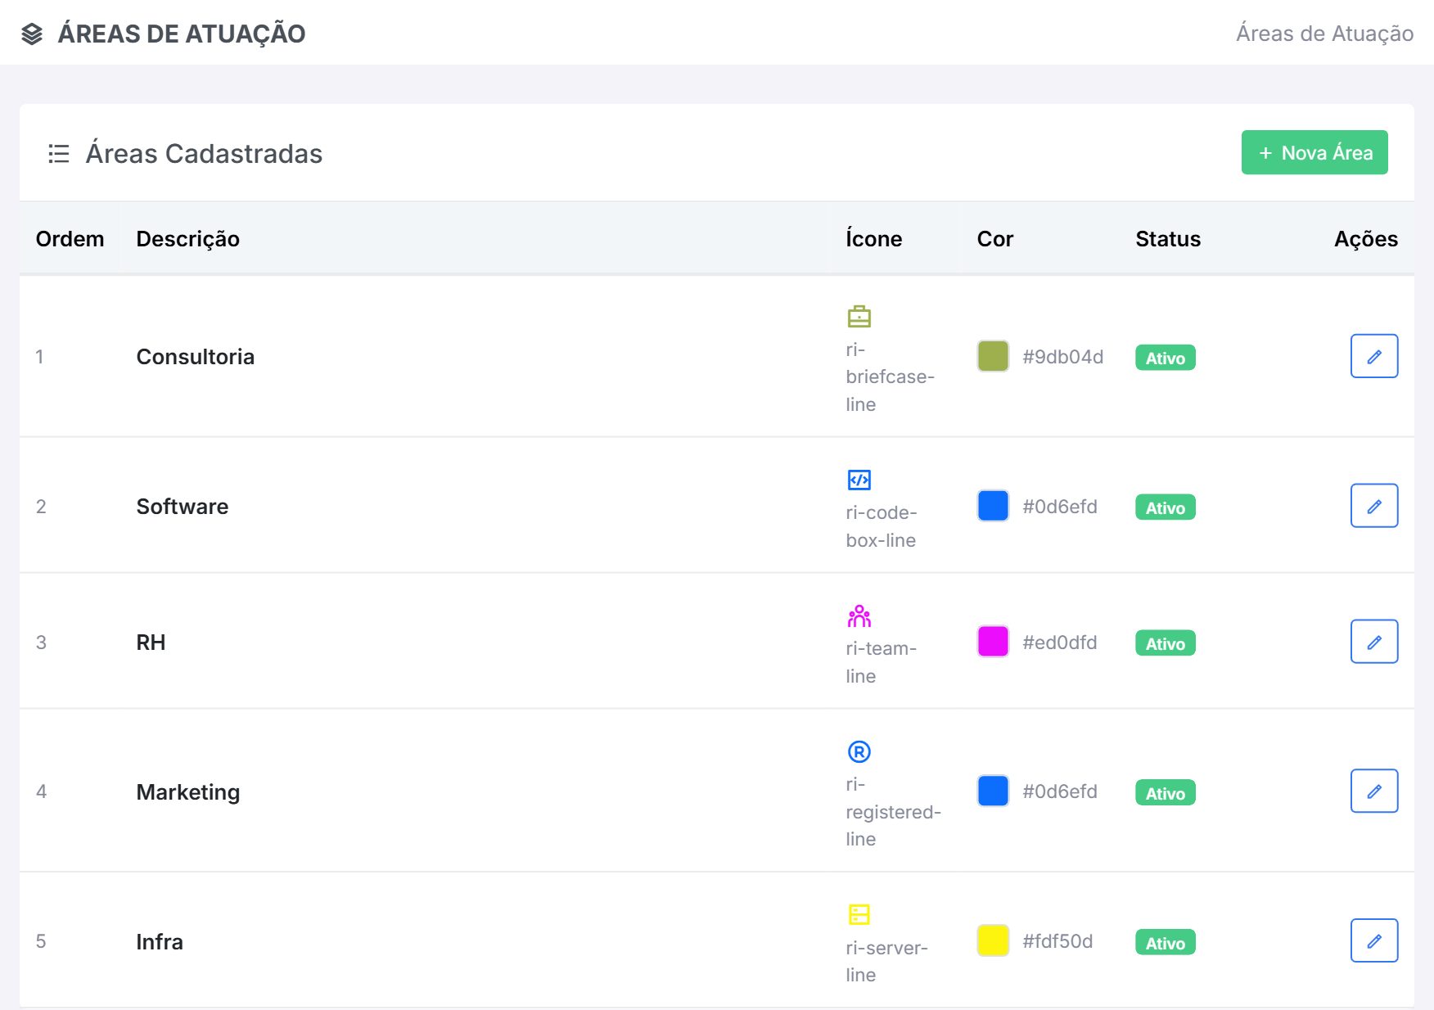Click the ri-server-line icon name text
Viewport: 1434px width, 1010px height.
(x=886, y=961)
